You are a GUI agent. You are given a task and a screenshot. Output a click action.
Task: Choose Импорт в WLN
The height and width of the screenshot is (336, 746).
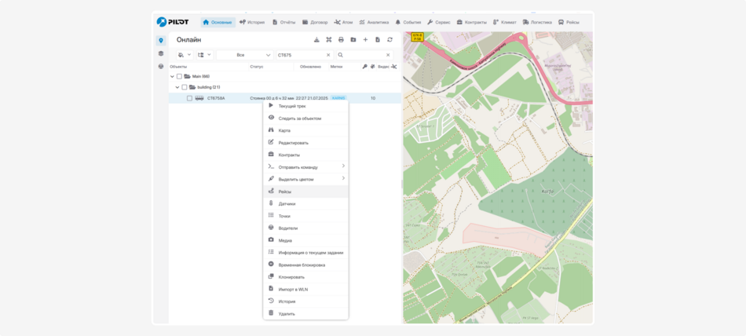pos(306,290)
